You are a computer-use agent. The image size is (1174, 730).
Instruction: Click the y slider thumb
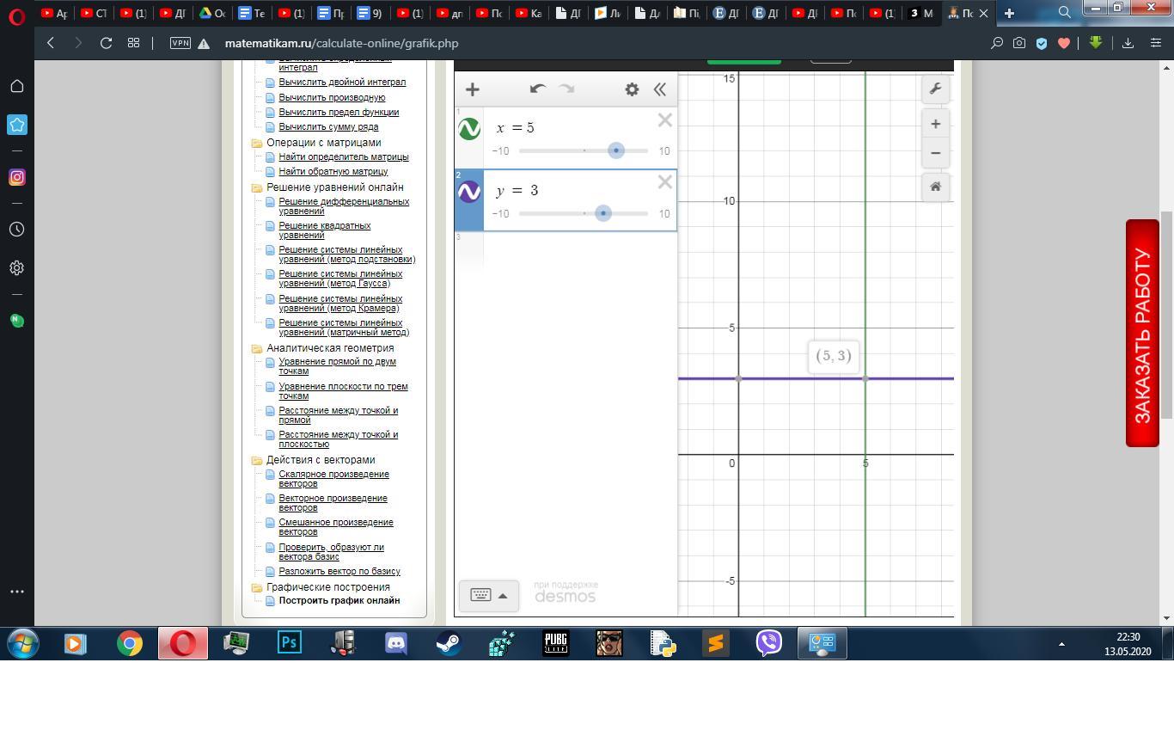coord(602,213)
